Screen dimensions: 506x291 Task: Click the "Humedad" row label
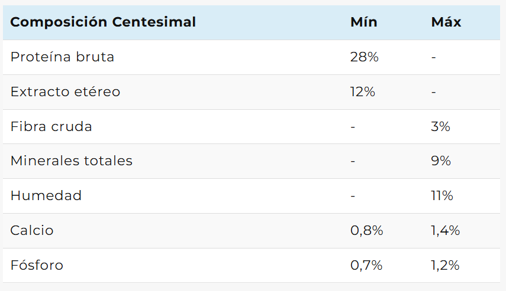[46, 196]
